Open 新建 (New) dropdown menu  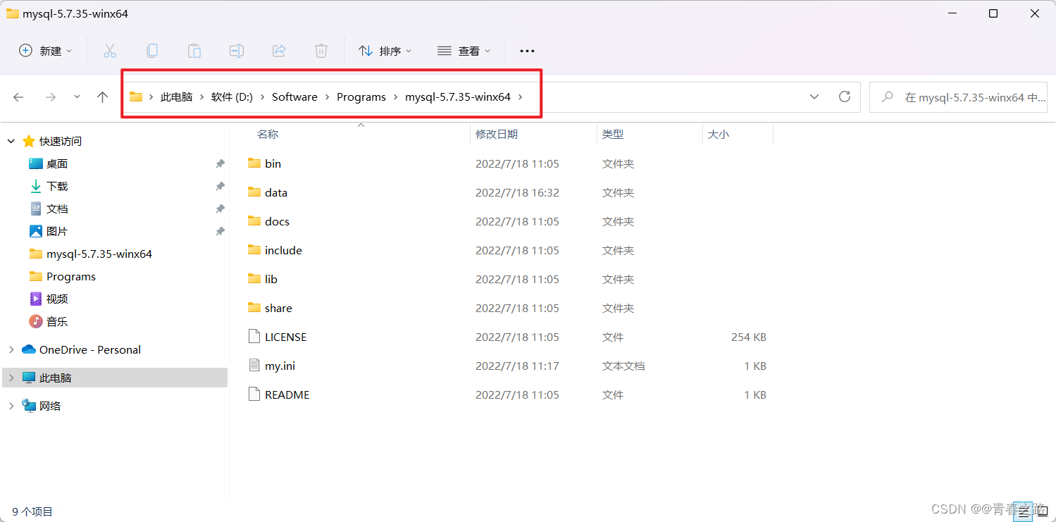(x=46, y=51)
